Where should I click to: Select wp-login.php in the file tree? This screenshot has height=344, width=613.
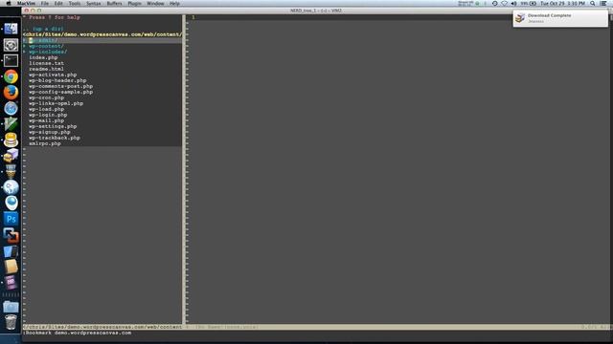pos(48,115)
